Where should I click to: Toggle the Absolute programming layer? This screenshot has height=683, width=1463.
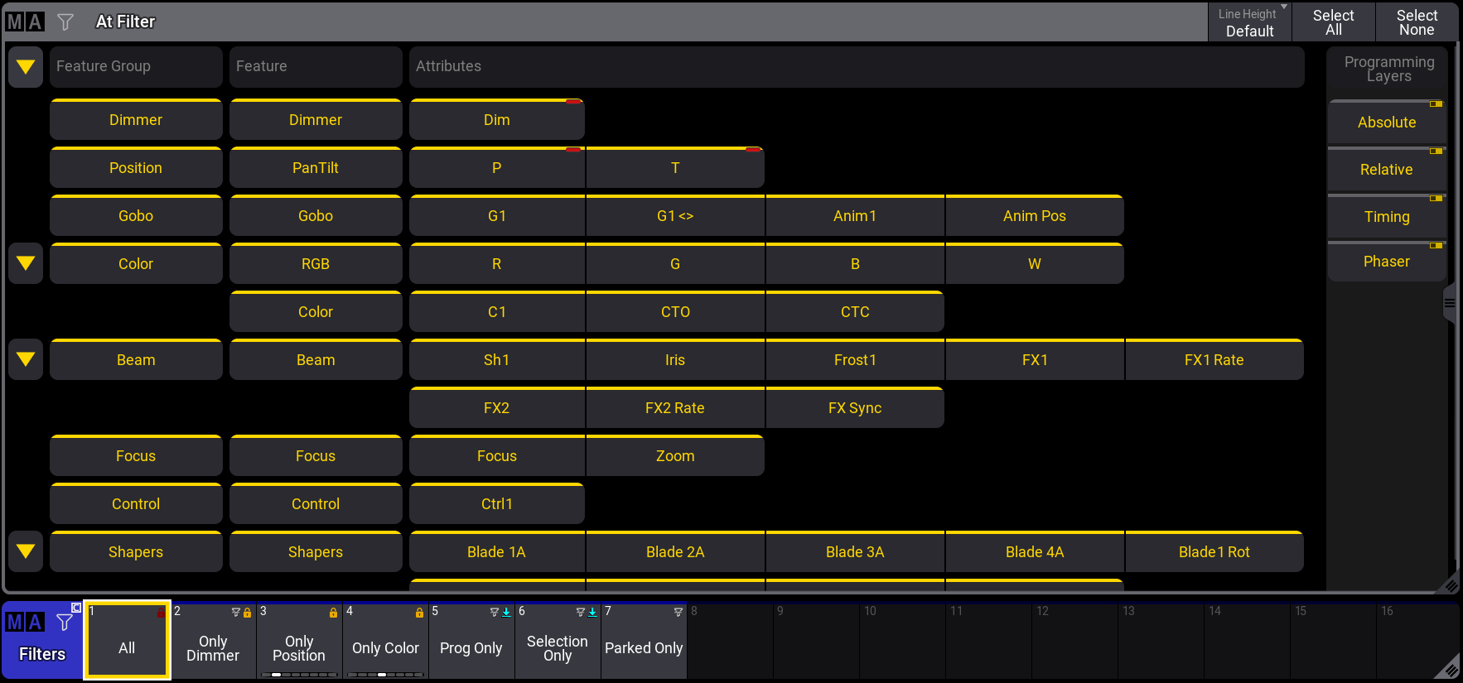(x=1387, y=123)
